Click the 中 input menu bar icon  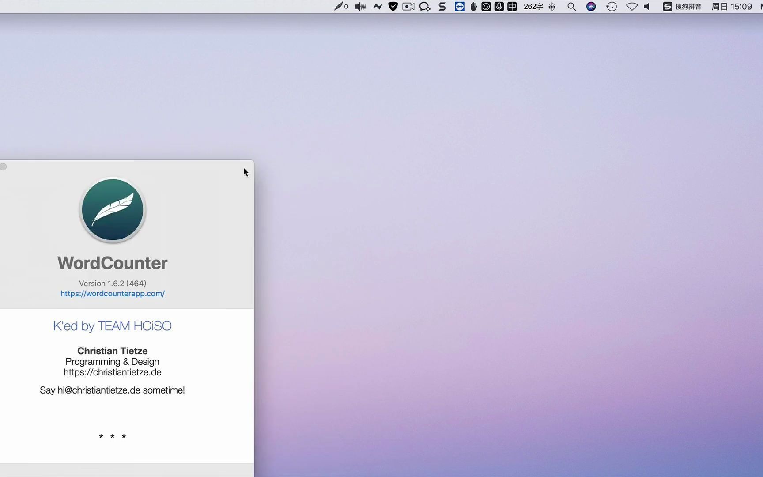(512, 6)
